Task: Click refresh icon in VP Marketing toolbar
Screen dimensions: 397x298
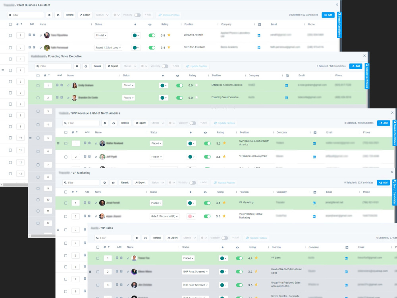Action: [113, 183]
